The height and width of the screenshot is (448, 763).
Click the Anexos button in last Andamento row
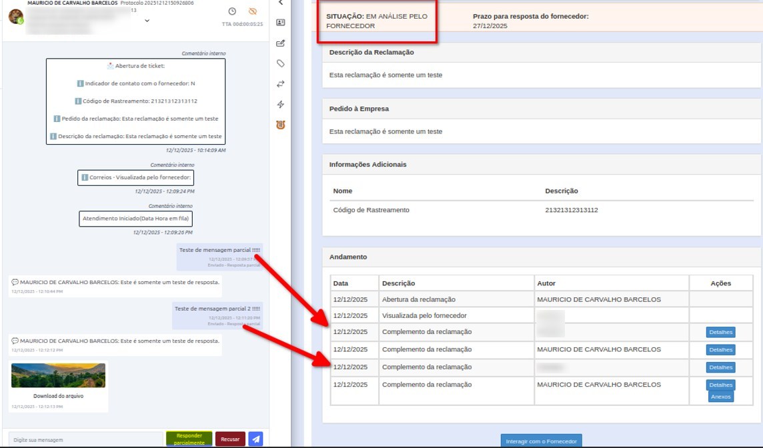[720, 397]
